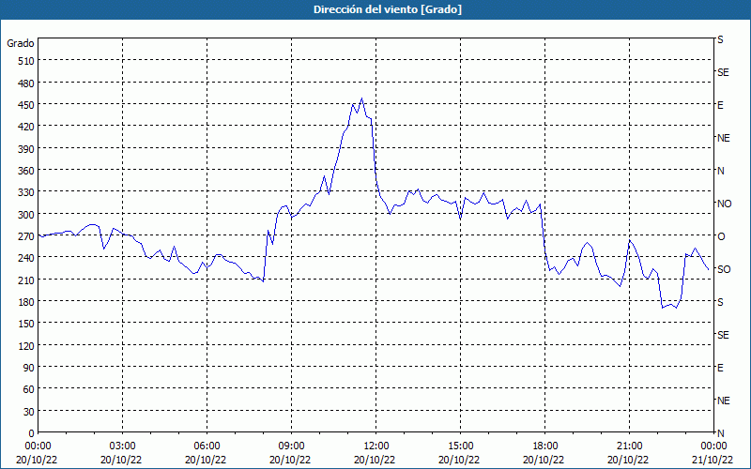
Task: Select the 450 value on the degree axis
Action: pos(27,105)
